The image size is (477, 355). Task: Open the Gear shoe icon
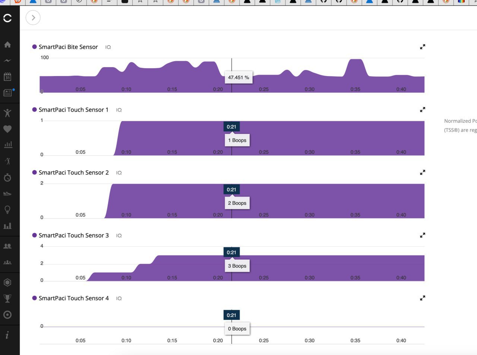point(7,194)
